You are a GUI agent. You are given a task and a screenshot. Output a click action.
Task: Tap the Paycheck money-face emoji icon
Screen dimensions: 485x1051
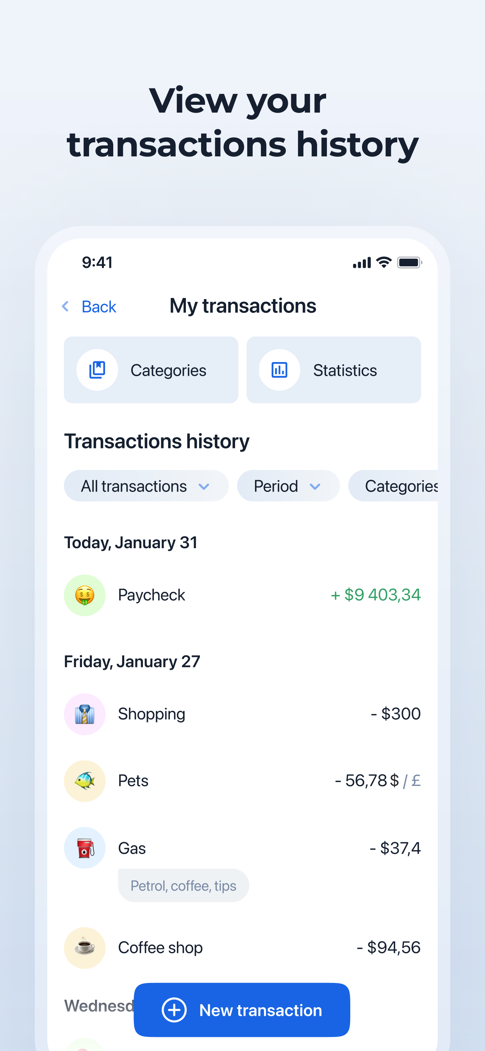(x=85, y=595)
